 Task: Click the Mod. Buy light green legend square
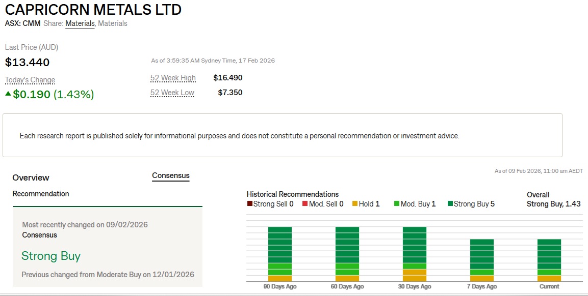tap(396, 204)
